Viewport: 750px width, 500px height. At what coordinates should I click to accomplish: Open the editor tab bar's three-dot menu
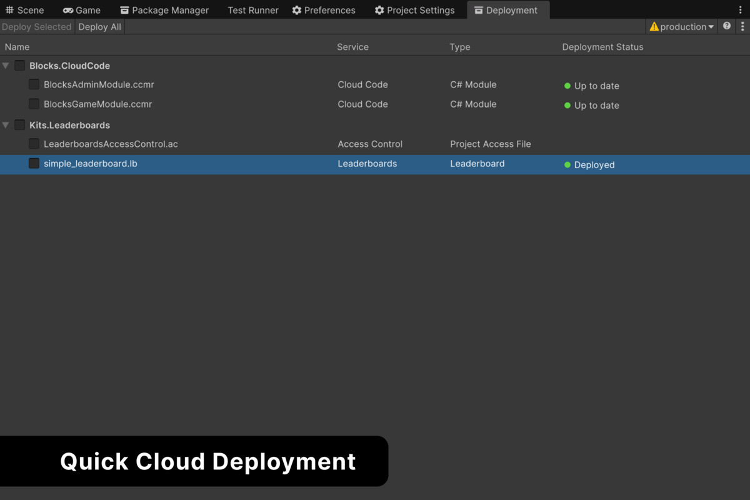tap(741, 10)
